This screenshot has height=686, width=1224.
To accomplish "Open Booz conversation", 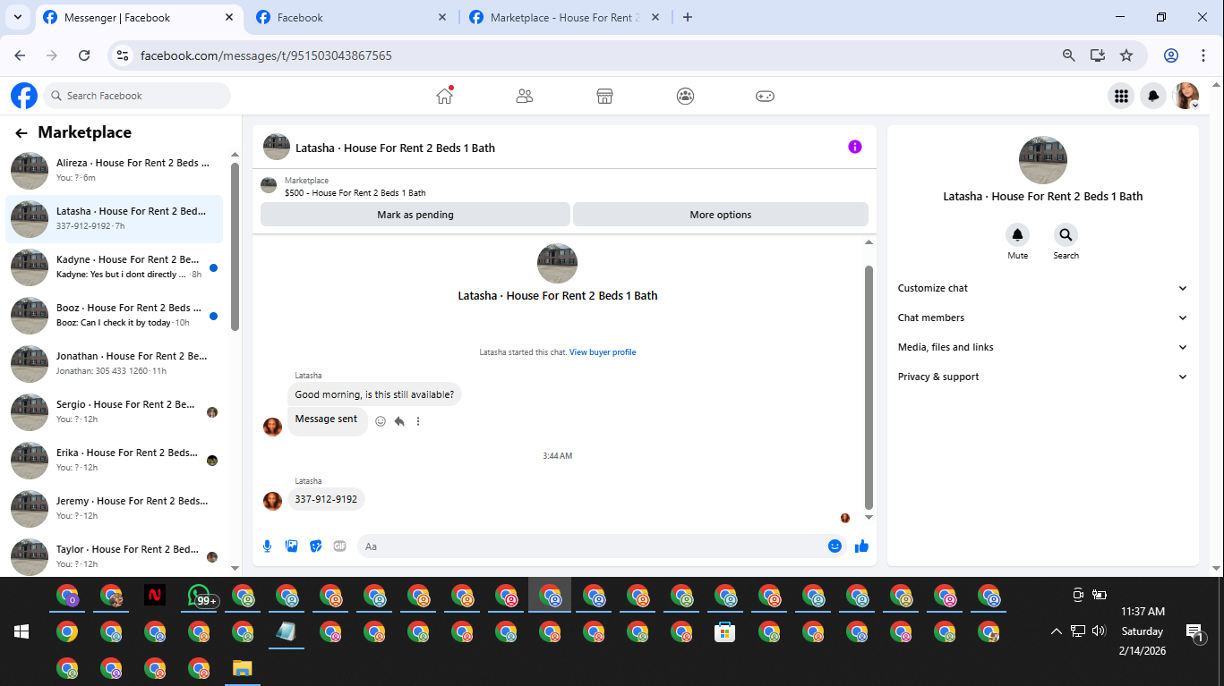I will [114, 315].
